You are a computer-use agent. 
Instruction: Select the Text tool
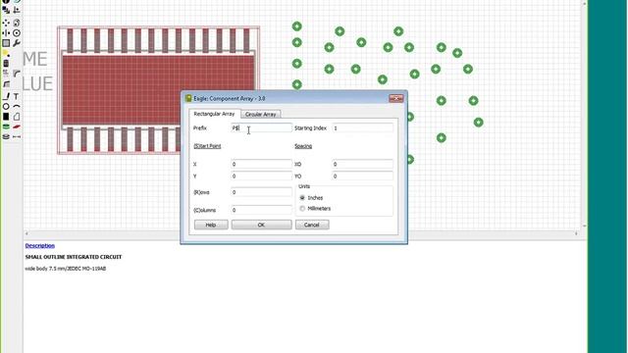(17, 96)
